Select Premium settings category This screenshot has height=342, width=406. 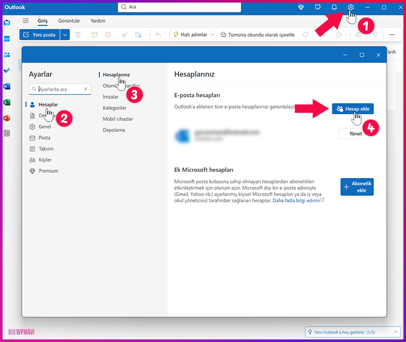click(48, 171)
